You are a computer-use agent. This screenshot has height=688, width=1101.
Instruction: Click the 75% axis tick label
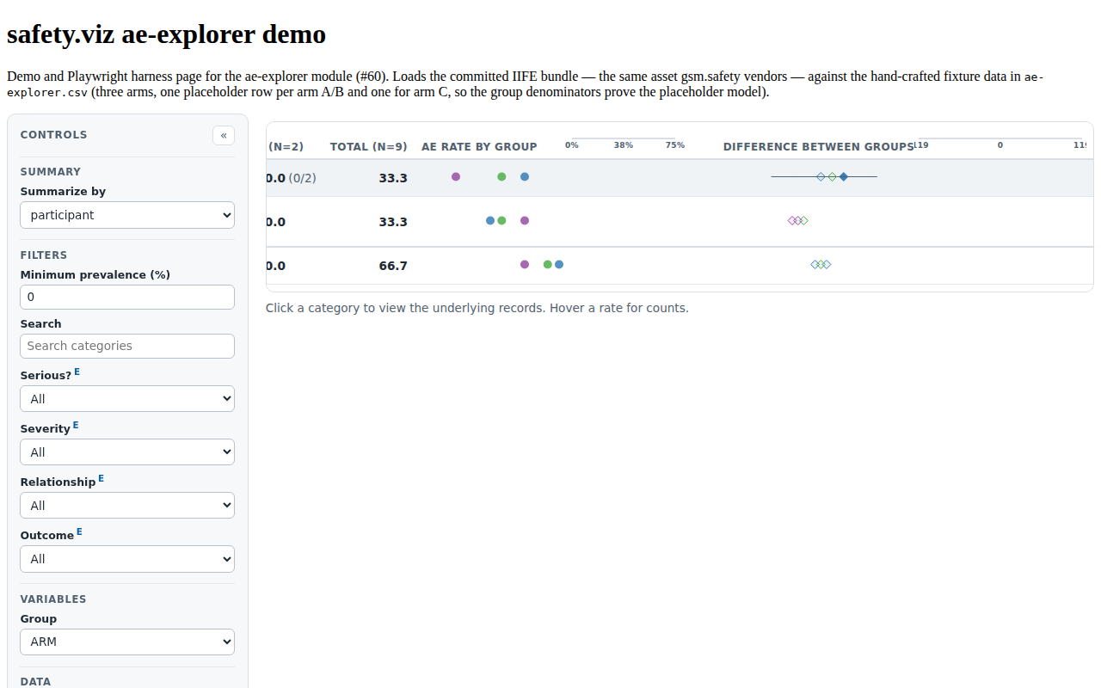pyautogui.click(x=675, y=145)
